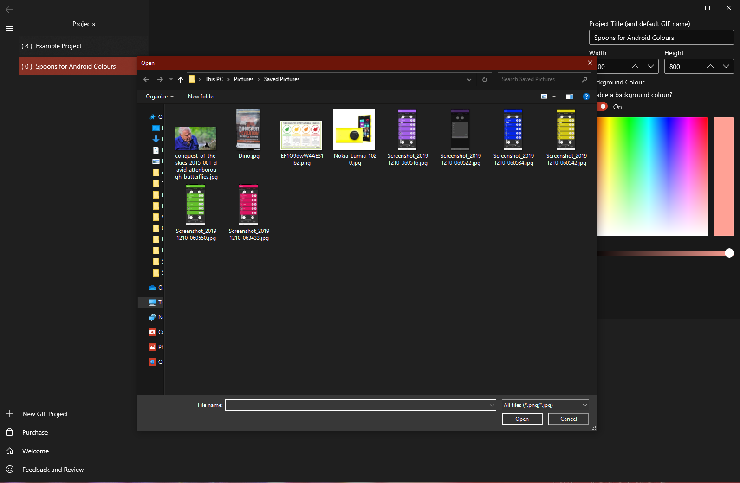Open the file type filter dropdown
This screenshot has height=483, width=740.
pyautogui.click(x=545, y=405)
